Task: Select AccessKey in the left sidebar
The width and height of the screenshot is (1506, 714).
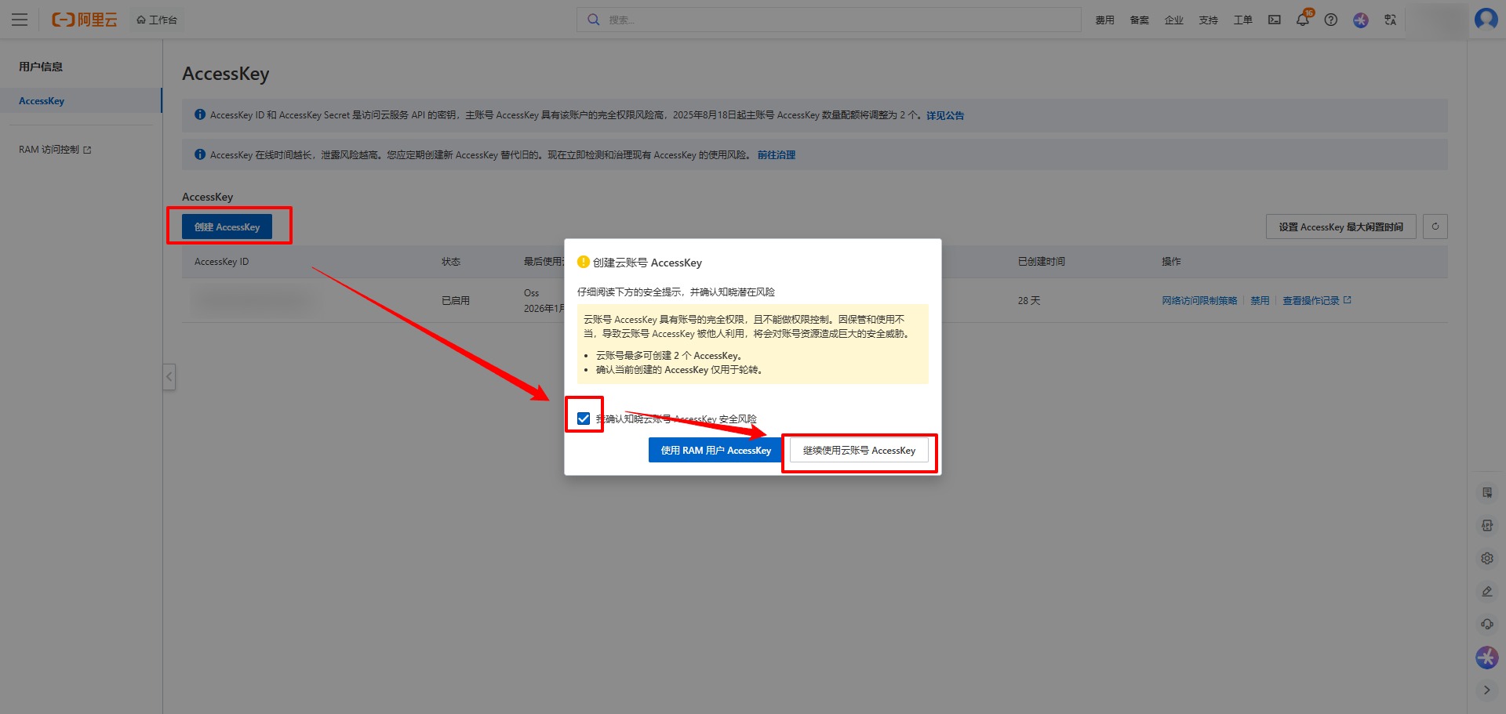Action: pos(81,101)
